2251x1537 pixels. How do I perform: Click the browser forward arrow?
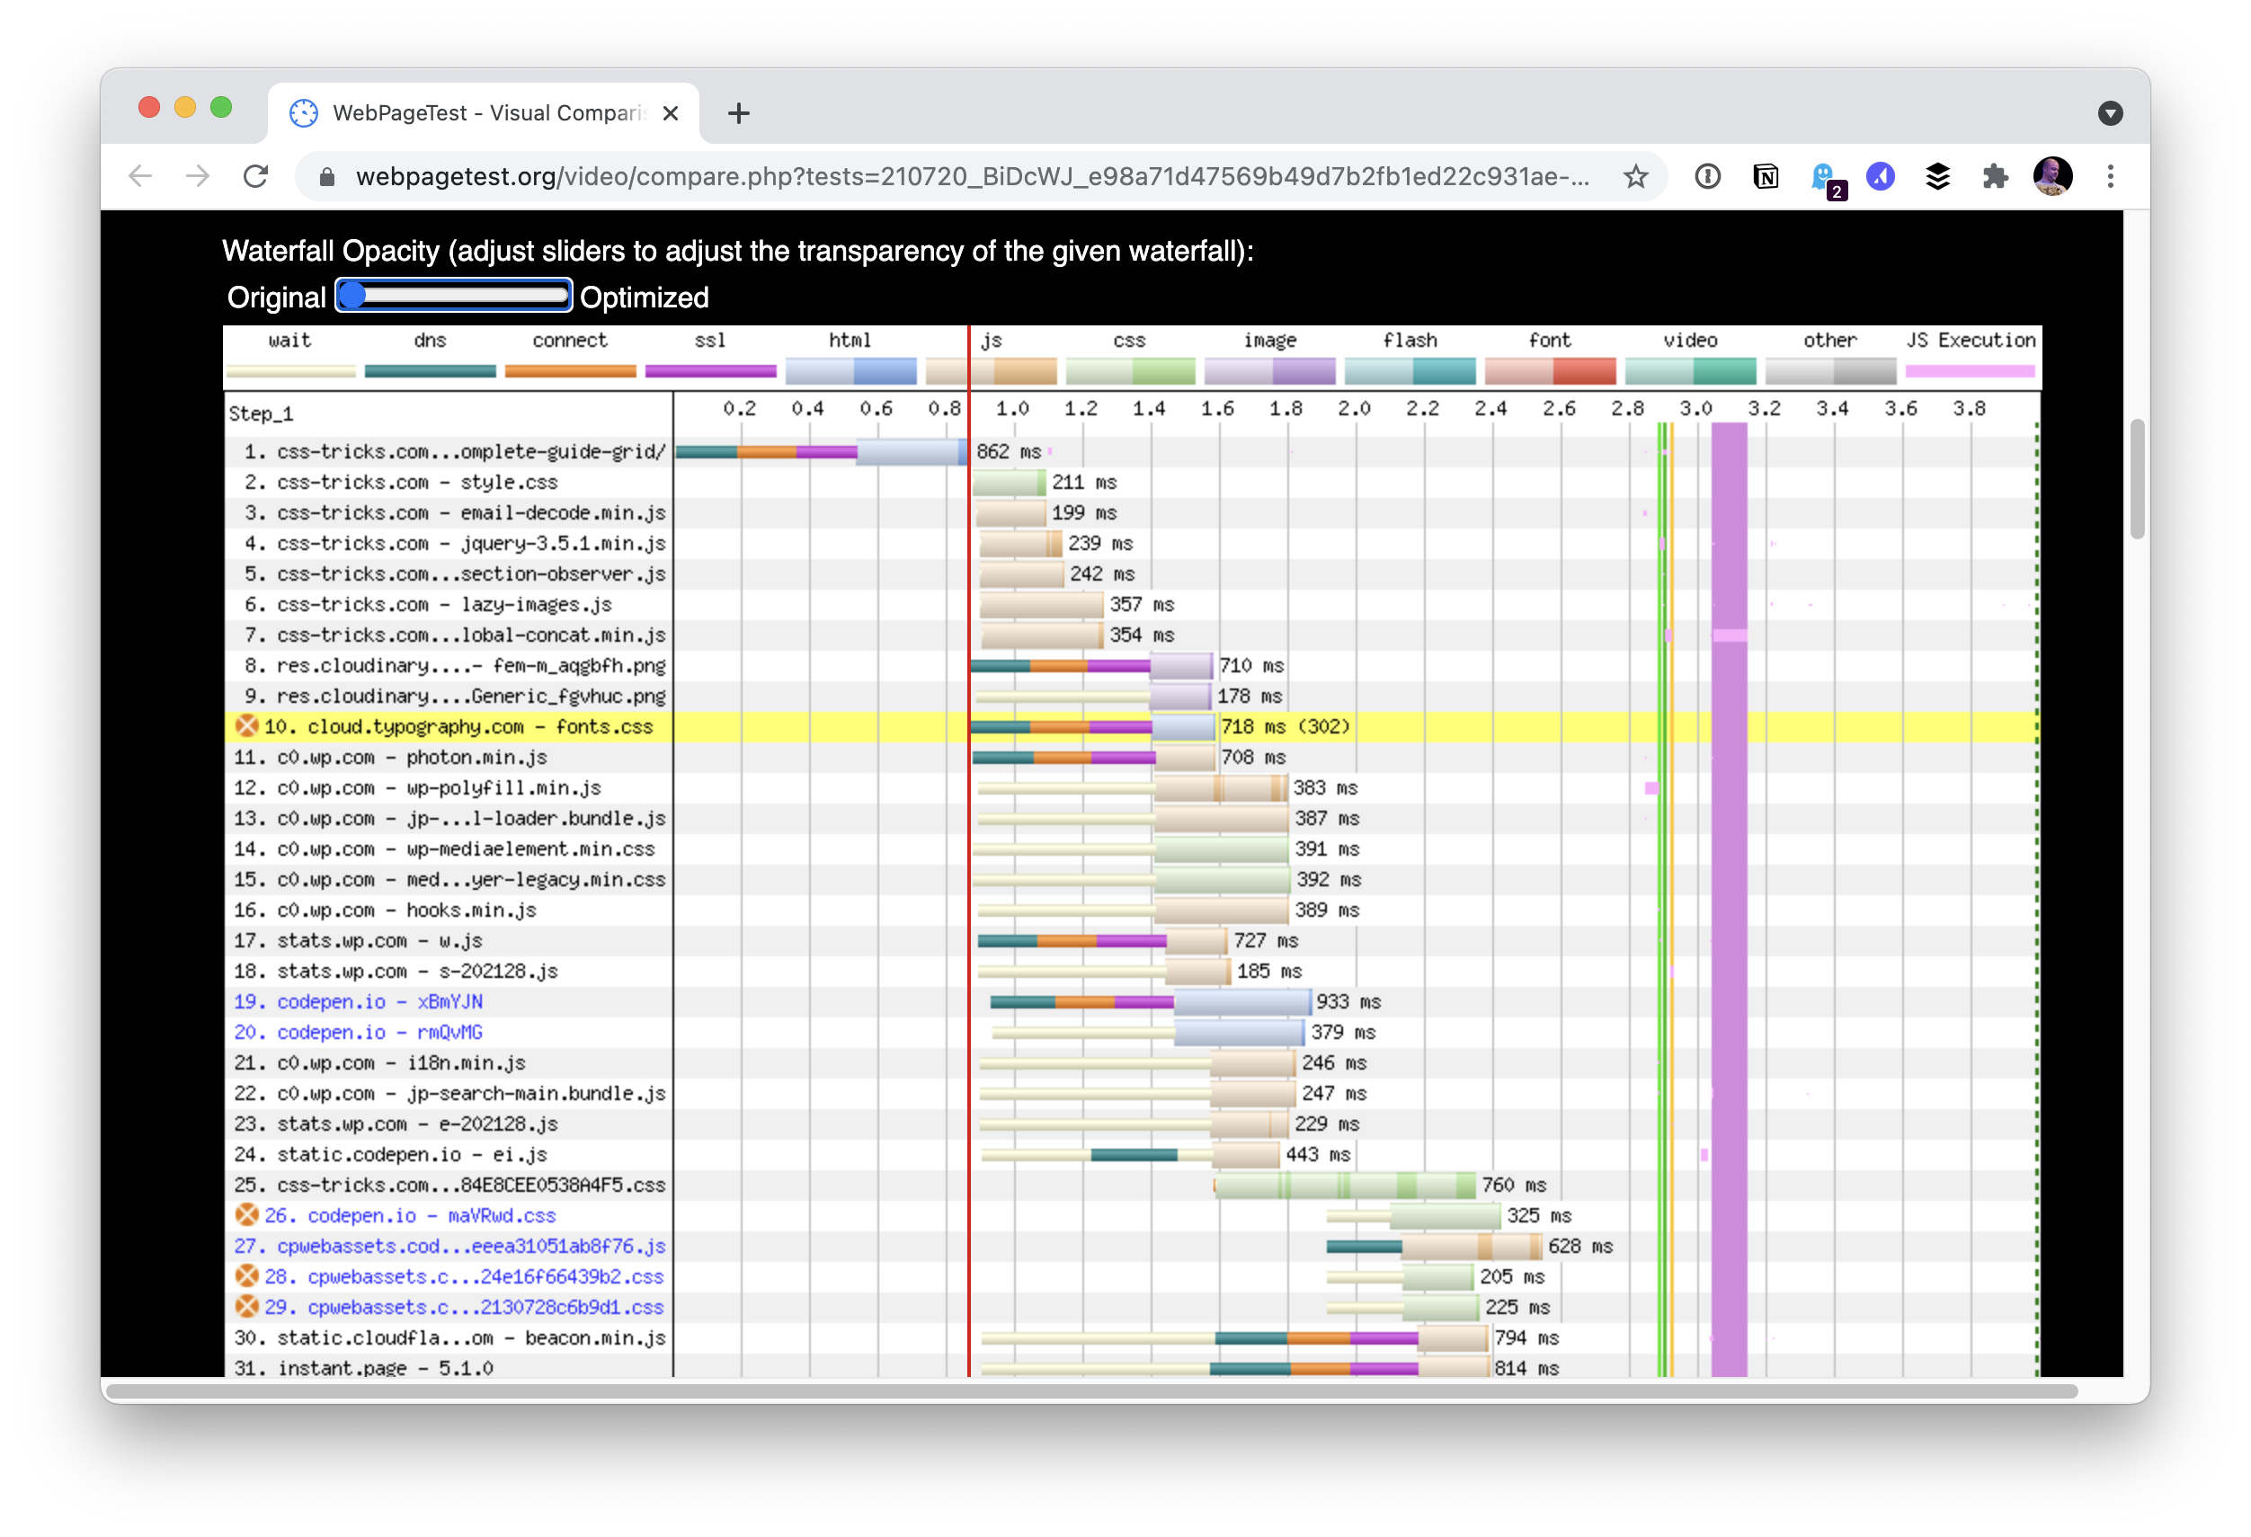[198, 176]
